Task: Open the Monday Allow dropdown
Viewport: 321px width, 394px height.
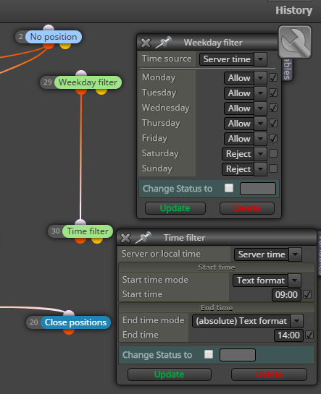Action: pos(245,78)
